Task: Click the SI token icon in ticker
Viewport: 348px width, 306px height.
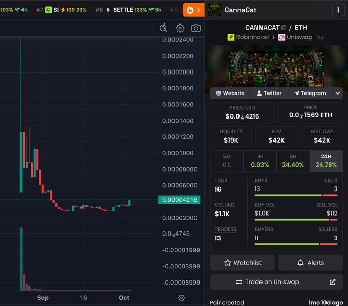Action: [x=49, y=10]
